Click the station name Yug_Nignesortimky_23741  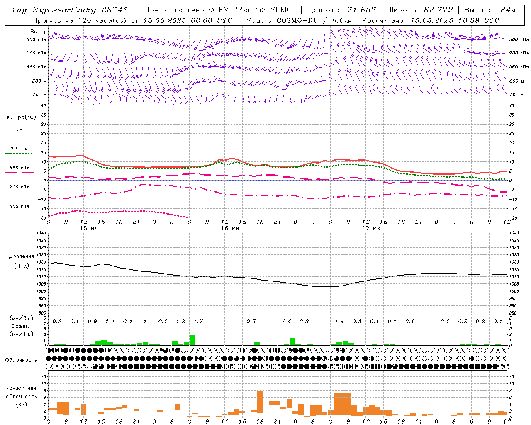pyautogui.click(x=69, y=10)
